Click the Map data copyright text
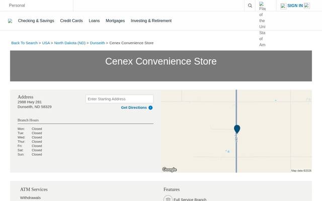Image resolution: width=322 pixels, height=201 pixels. click(x=301, y=171)
